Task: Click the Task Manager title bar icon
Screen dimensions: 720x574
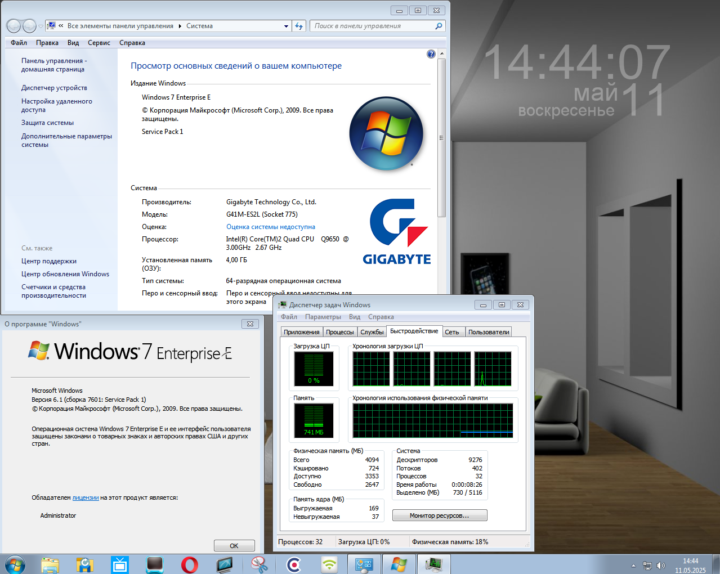Action: click(x=283, y=304)
